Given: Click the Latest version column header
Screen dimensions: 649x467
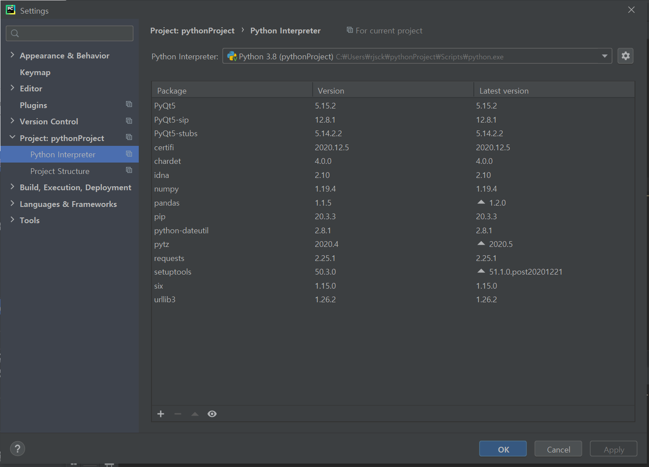Looking at the screenshot, I should point(554,90).
